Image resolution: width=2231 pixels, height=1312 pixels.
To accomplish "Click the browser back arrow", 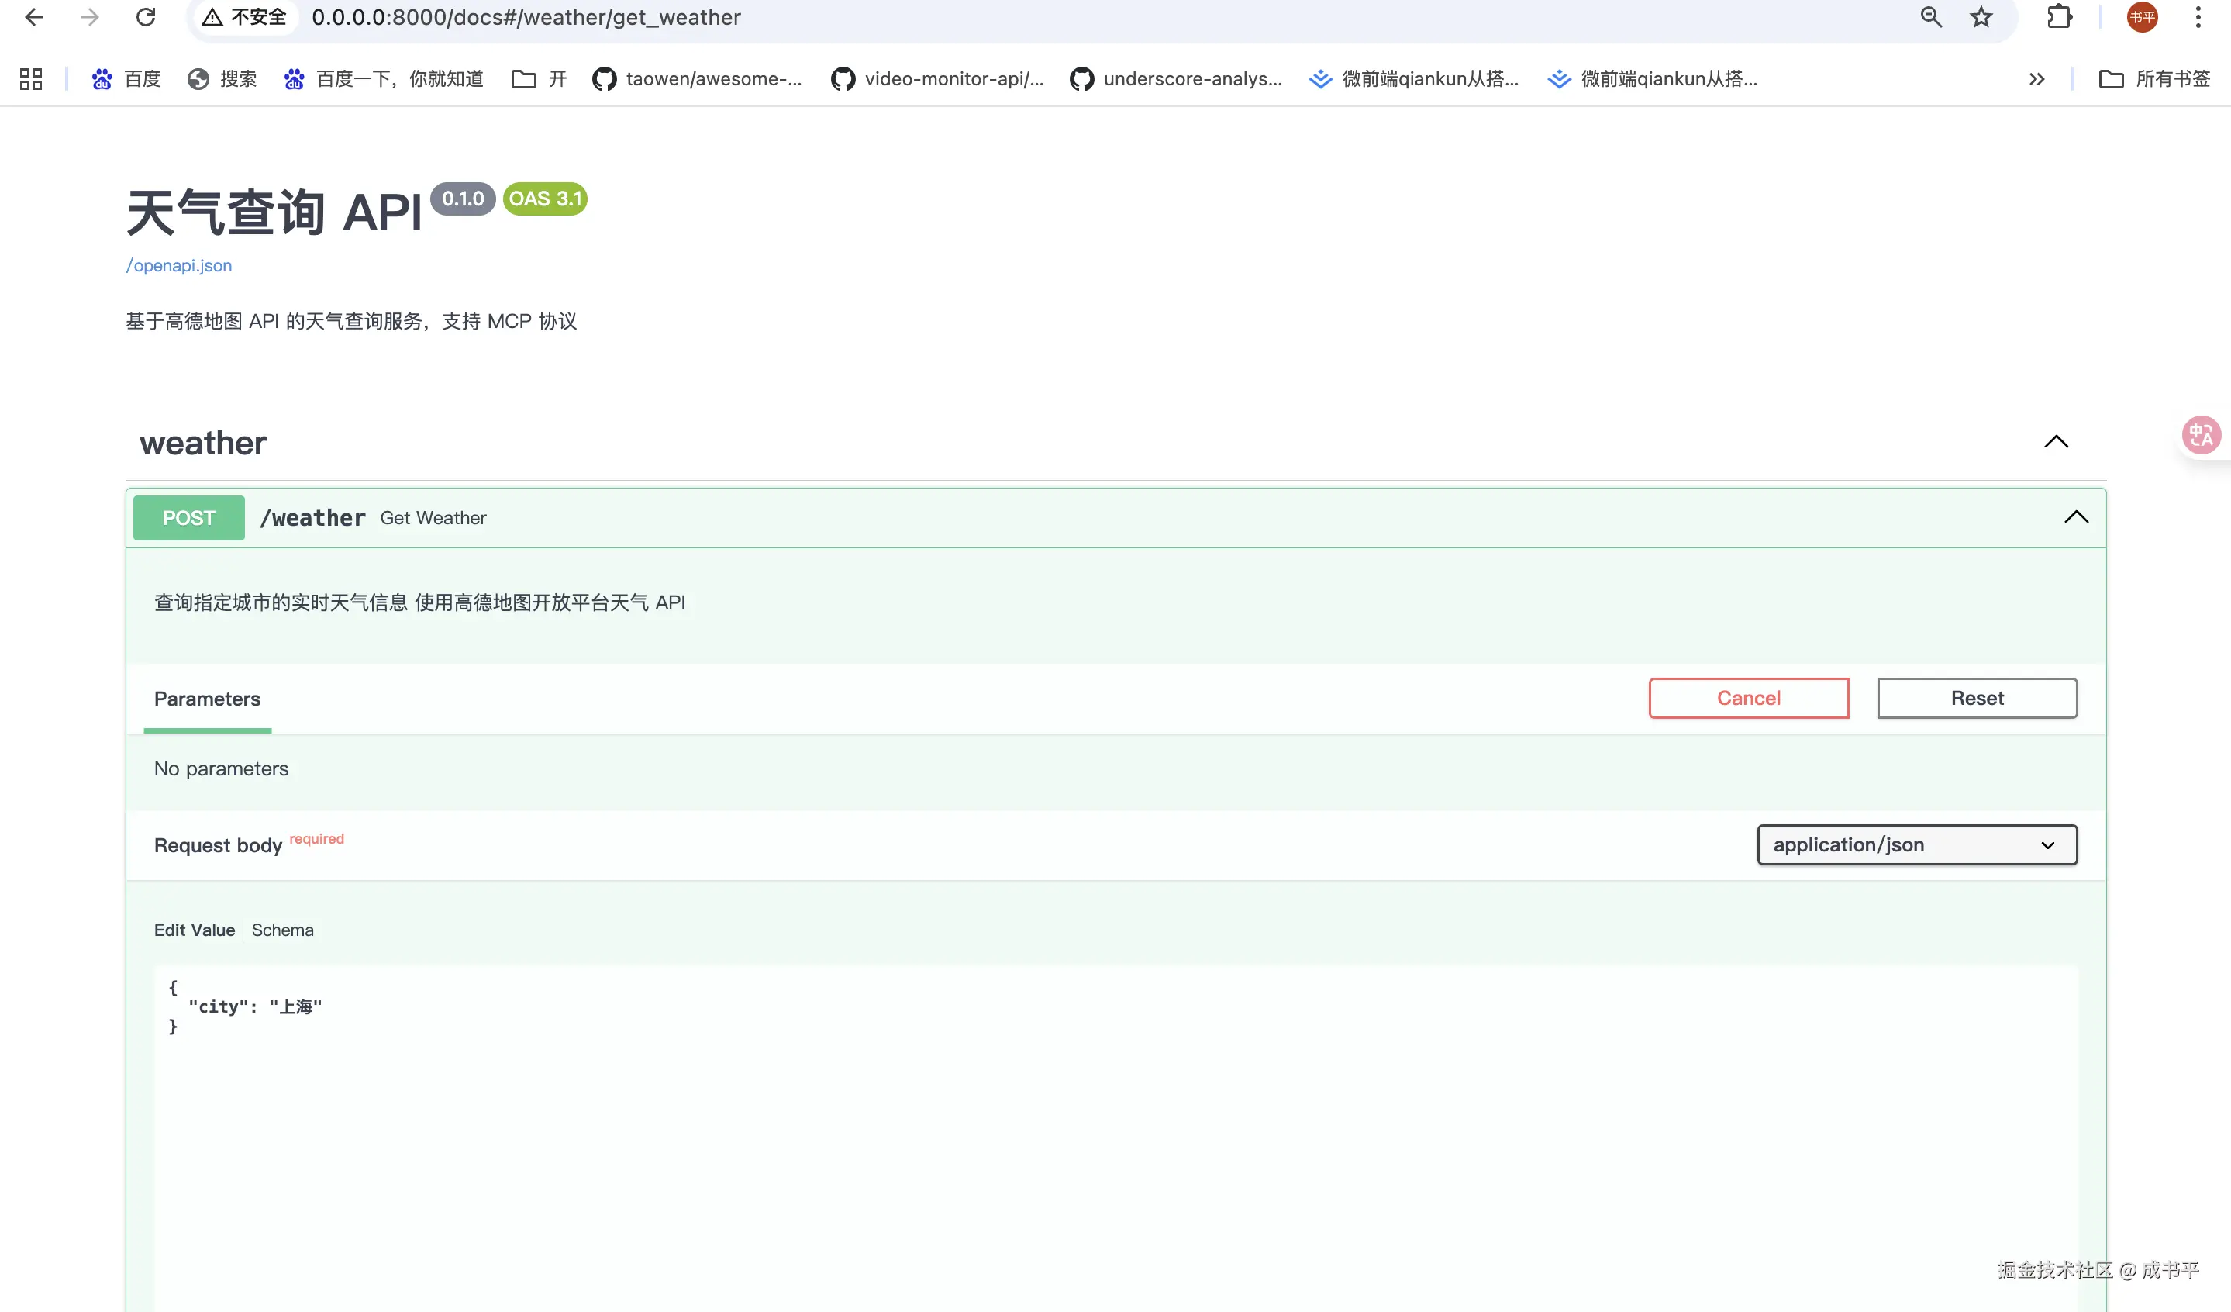I will pos(33,17).
